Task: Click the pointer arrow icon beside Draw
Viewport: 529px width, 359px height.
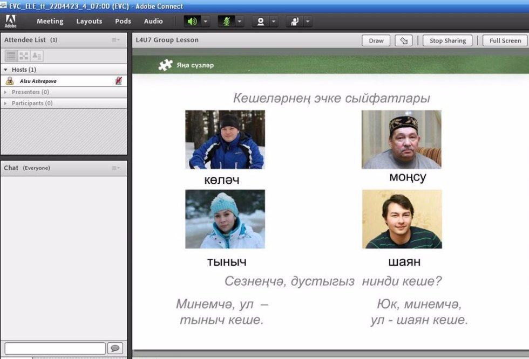Action: click(403, 41)
